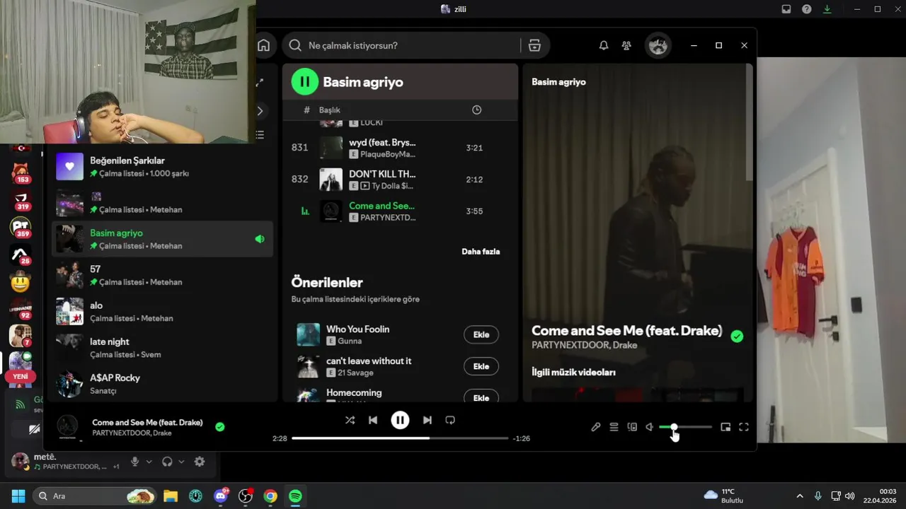Click now-playing album art in player bar
Screen dimensions: 906x509
(x=67, y=427)
